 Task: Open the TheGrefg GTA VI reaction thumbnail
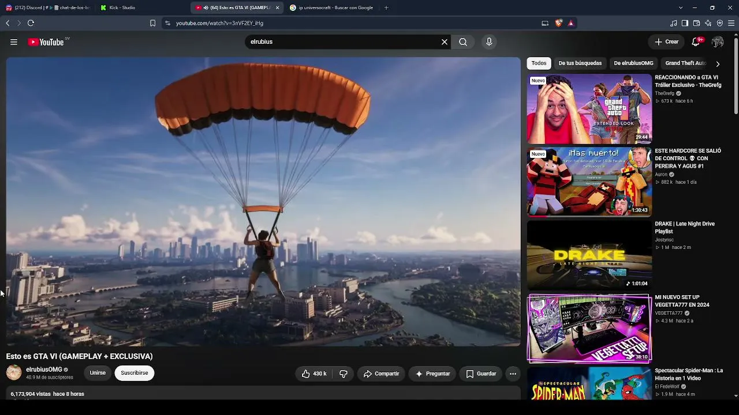coord(589,109)
